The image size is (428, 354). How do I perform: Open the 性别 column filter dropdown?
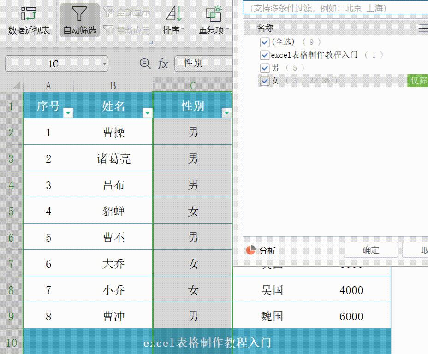tap(226, 112)
